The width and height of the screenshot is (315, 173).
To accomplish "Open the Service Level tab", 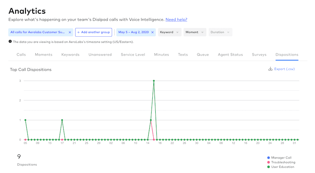I will 133,54.
